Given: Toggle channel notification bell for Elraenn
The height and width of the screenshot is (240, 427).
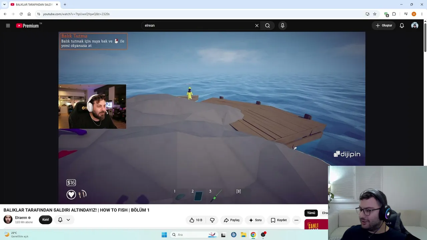Looking at the screenshot, I should pos(60,220).
